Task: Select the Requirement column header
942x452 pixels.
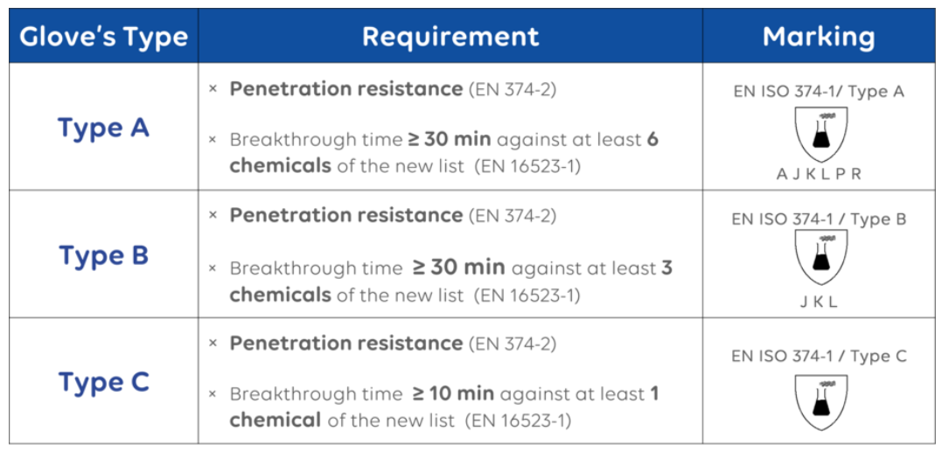Action: click(450, 36)
